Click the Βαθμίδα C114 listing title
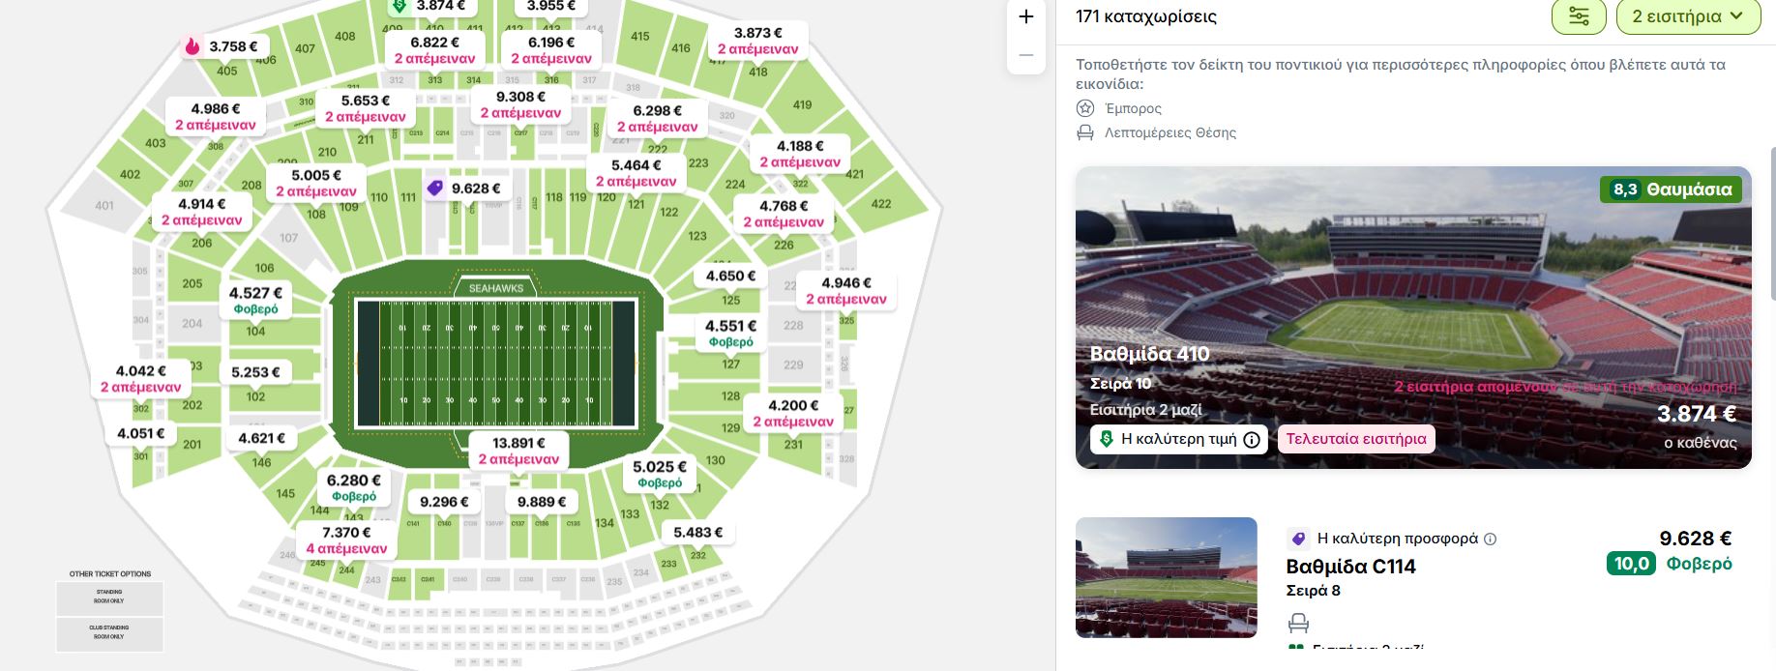Viewport: 1776px width, 671px height. tap(1350, 567)
